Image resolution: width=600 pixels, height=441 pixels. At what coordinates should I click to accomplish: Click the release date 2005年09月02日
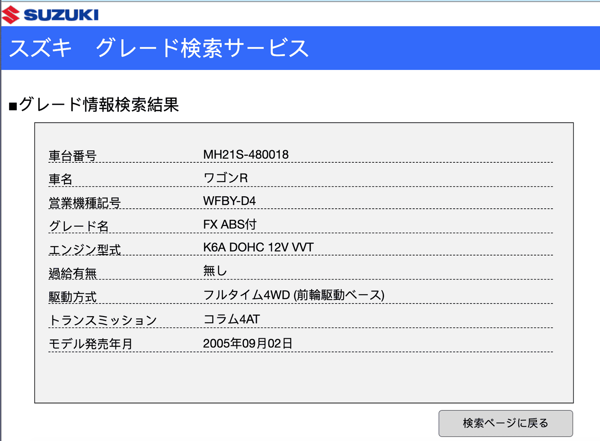click(x=248, y=343)
